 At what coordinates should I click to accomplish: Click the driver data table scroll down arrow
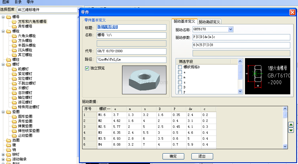[x=285, y=146]
